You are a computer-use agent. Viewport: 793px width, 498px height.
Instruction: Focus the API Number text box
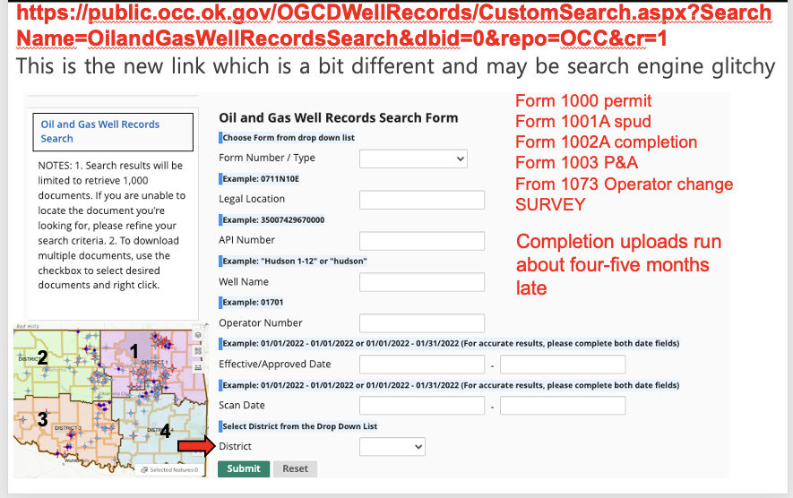pyautogui.click(x=422, y=241)
